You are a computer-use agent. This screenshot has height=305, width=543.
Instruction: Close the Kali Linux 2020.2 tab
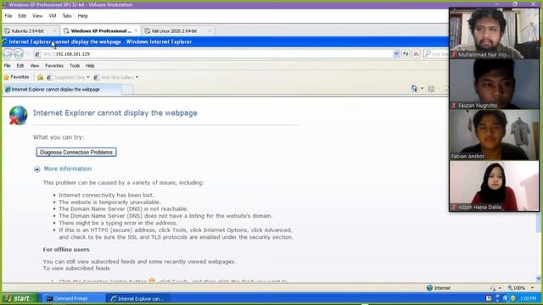tap(210, 30)
